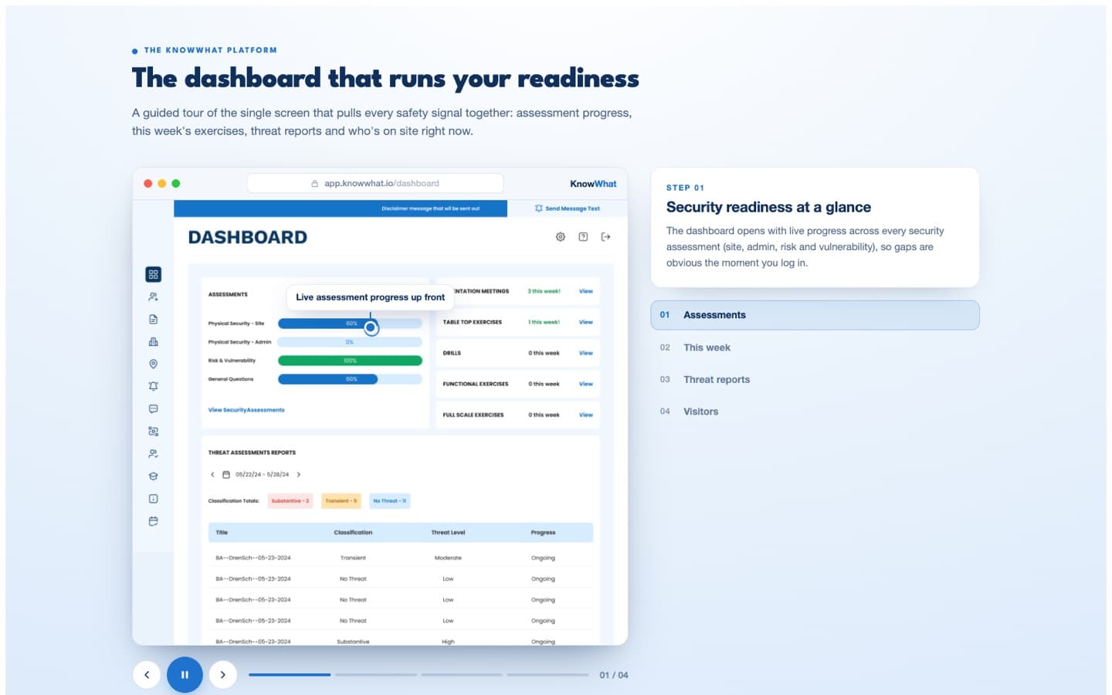Click the Threat Level column header
The image size is (1112, 695).
coord(448,533)
